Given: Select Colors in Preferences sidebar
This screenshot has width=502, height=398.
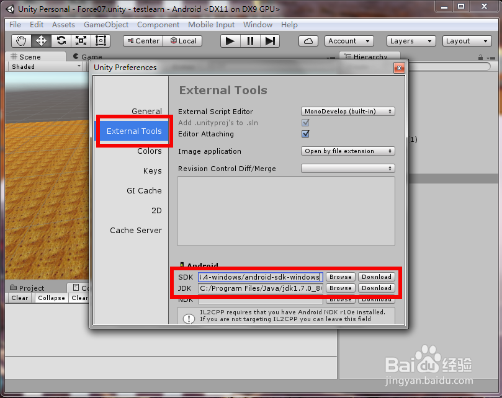Looking at the screenshot, I should [x=150, y=151].
